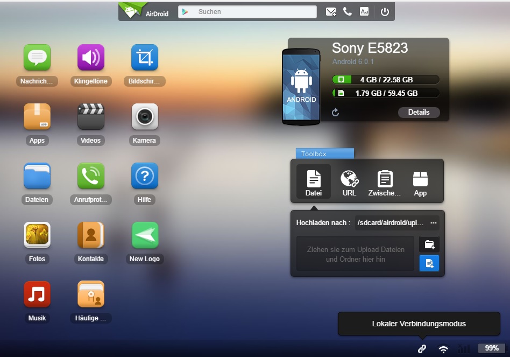Click the add folder upload icon
Viewport: 510px width, 357px height.
pyautogui.click(x=429, y=244)
